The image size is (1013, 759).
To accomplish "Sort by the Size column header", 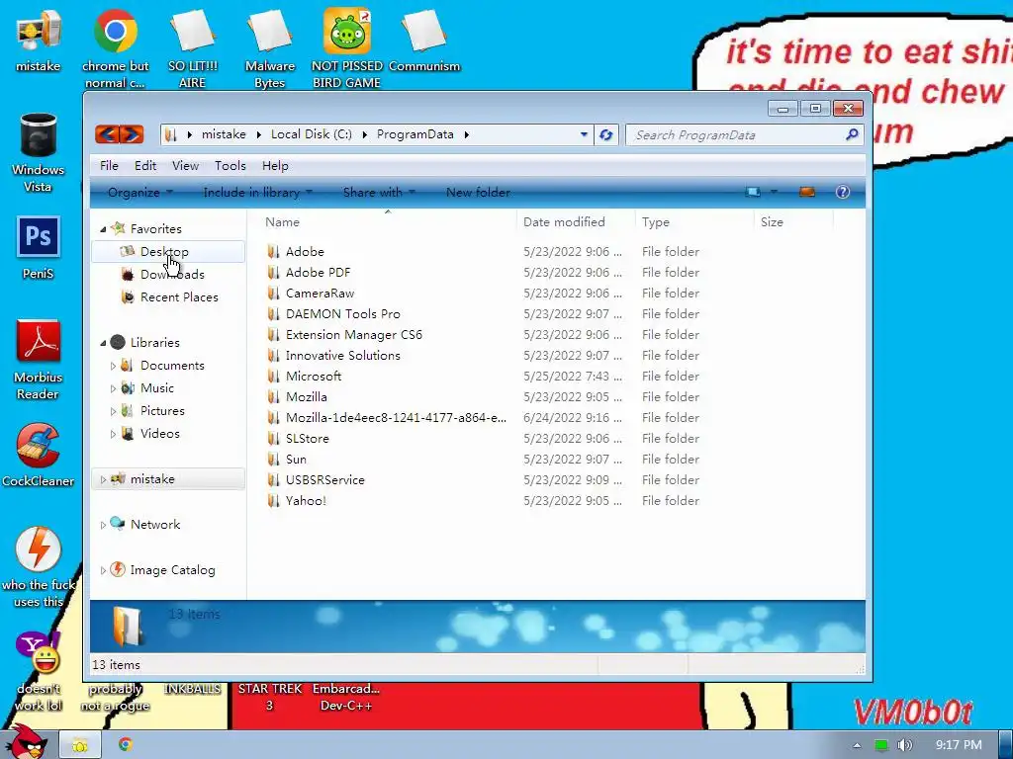I will 794,222.
